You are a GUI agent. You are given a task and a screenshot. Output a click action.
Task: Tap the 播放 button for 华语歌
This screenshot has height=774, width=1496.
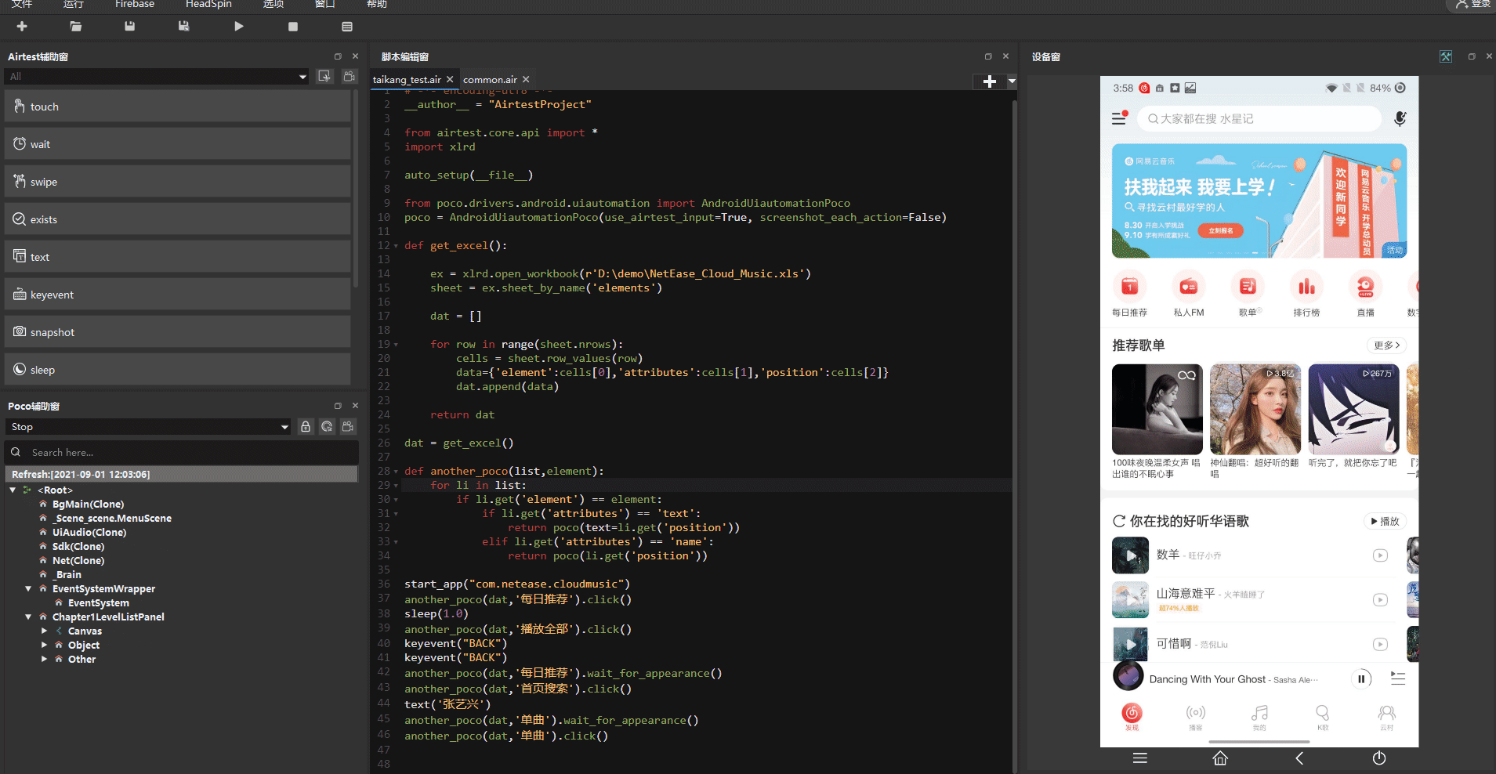tap(1385, 521)
